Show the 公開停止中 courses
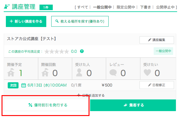187x120 pixels. pyautogui.click(x=165, y=7)
